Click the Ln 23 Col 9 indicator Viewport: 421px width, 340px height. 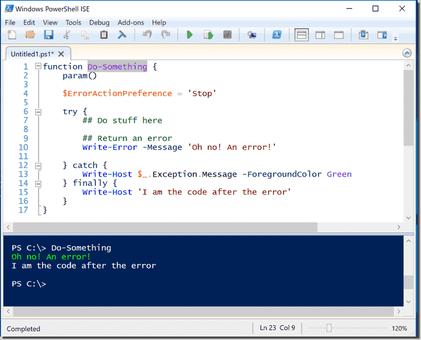277,328
